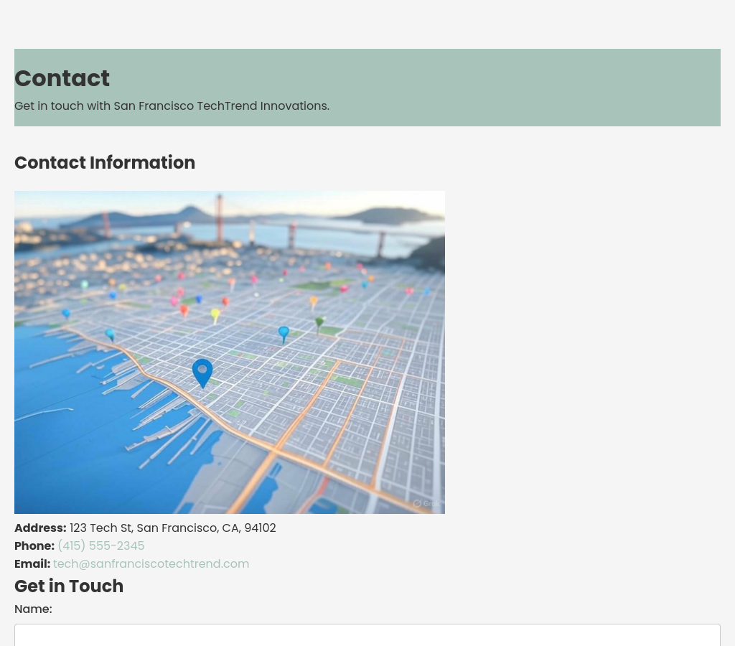Focus the Name input field
The image size is (735, 646).
point(367,635)
